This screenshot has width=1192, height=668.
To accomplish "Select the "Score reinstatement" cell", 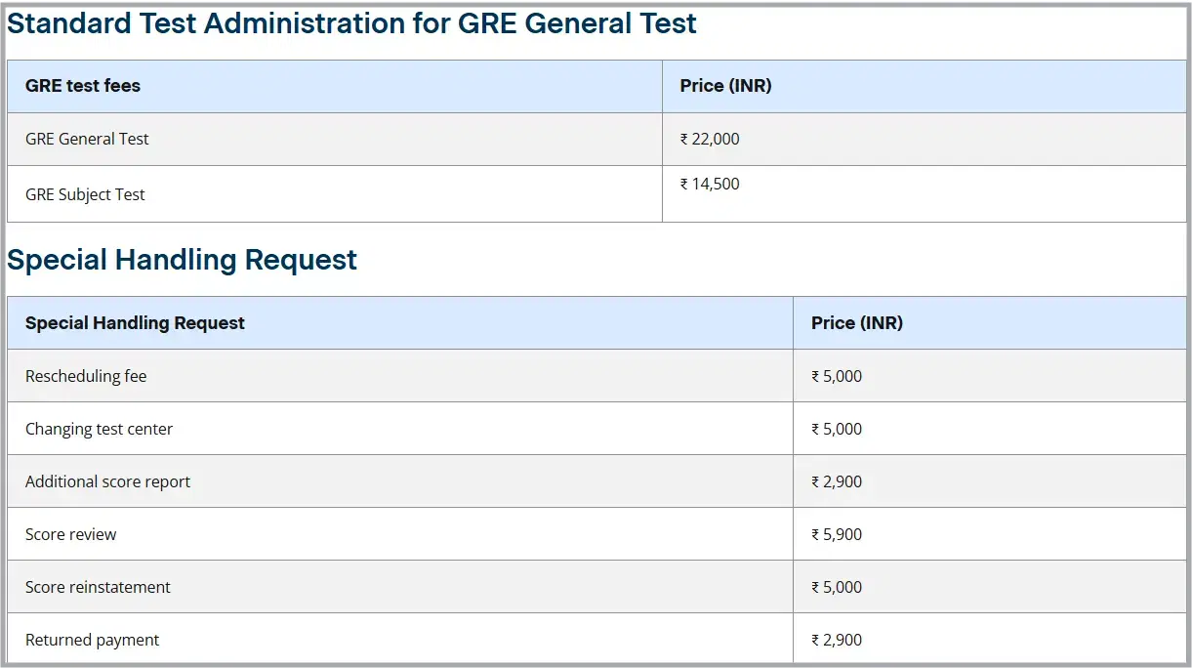I will pos(98,587).
